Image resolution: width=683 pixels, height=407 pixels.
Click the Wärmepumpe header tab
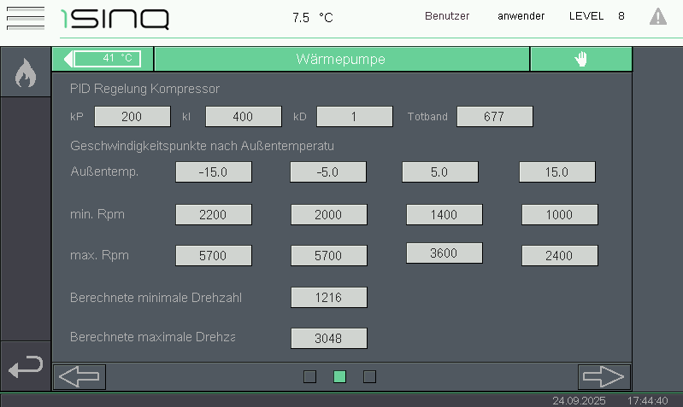point(341,59)
